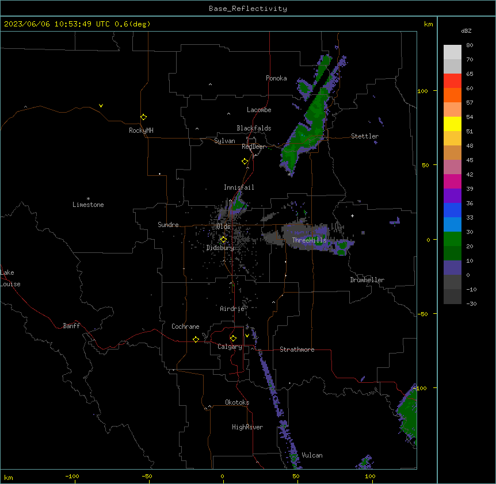The width and height of the screenshot is (496, 484).
Task: Click the Strathmore town label
Action: click(297, 349)
